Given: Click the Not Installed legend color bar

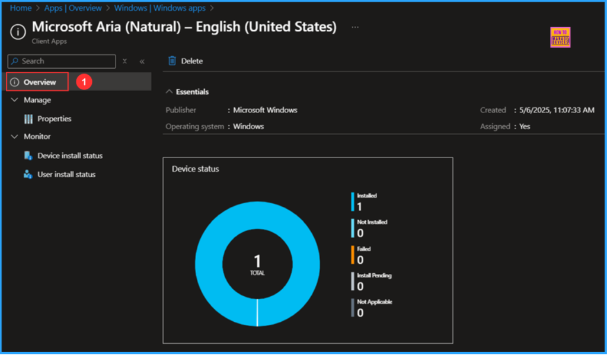Looking at the screenshot, I should tap(353, 228).
